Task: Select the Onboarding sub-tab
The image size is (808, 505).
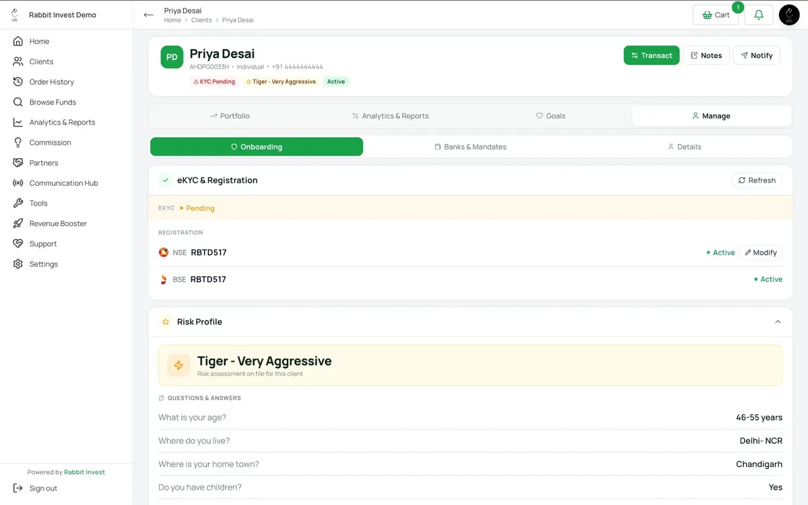Action: coord(256,147)
